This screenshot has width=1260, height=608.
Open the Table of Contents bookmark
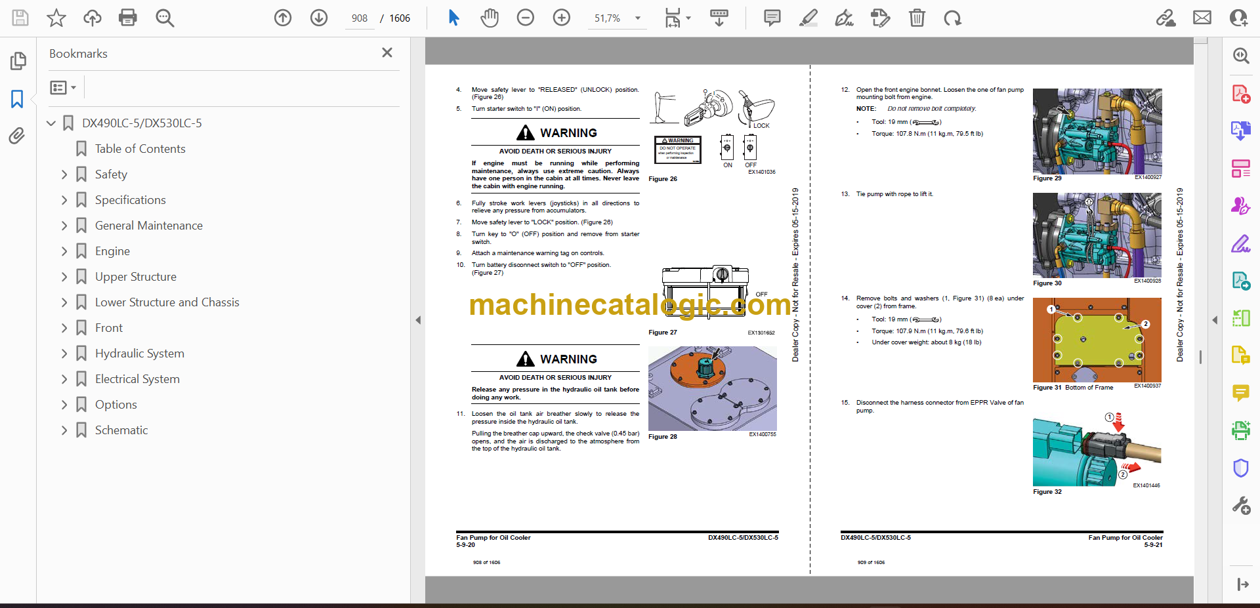coord(140,149)
